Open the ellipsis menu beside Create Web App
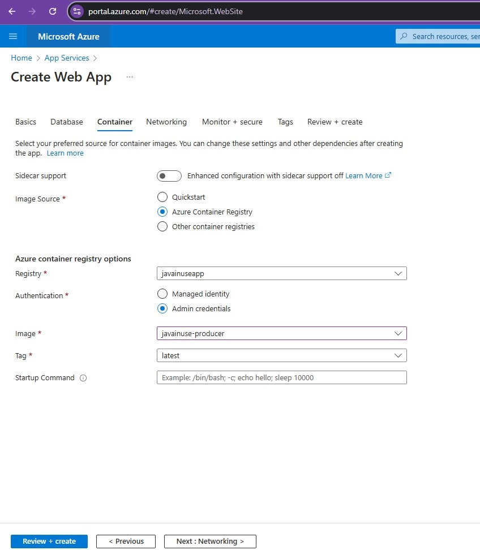Viewport: 480px width, 550px height. pos(130,77)
